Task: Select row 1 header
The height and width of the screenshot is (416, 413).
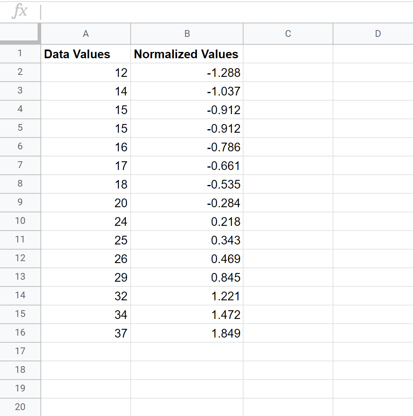Action: coord(20,54)
